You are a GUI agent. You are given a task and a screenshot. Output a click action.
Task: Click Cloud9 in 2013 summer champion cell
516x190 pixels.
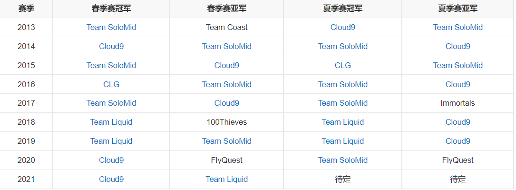(x=342, y=27)
